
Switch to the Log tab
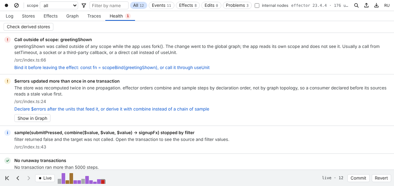(10, 16)
